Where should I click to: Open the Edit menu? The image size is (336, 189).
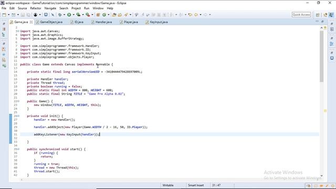12,8
